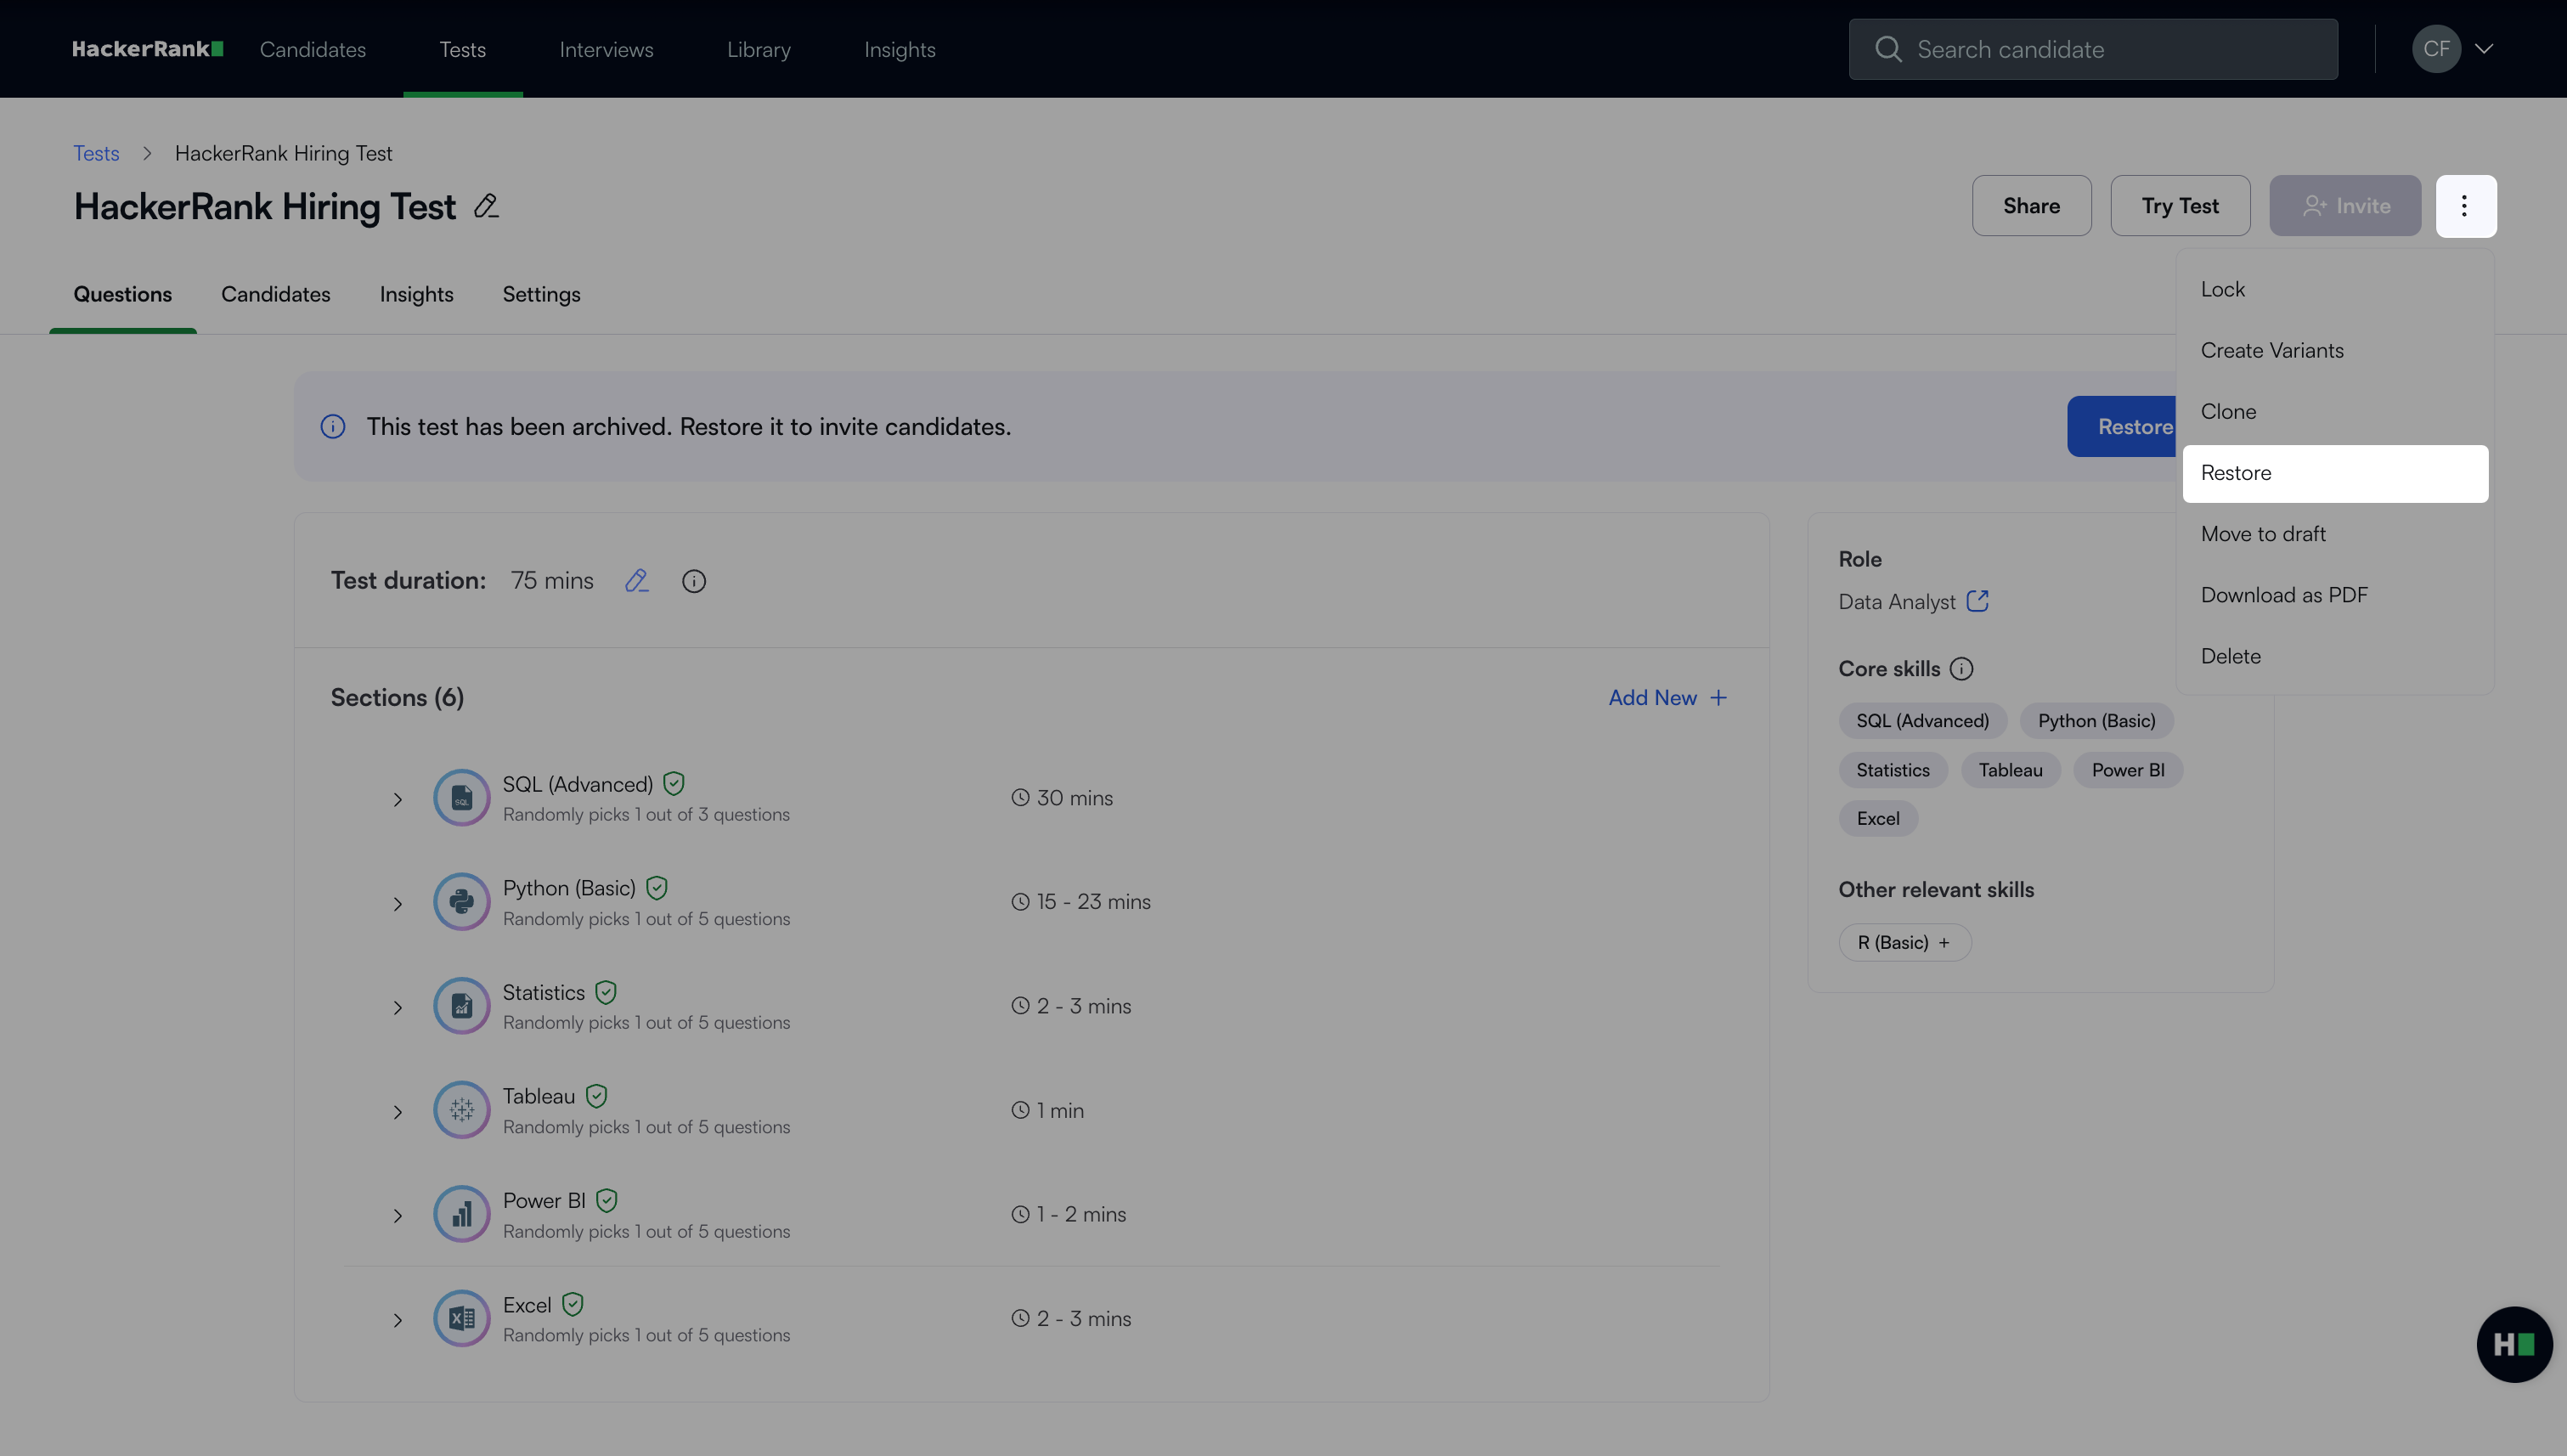Click the HackerRank logo in the header

point(148,49)
